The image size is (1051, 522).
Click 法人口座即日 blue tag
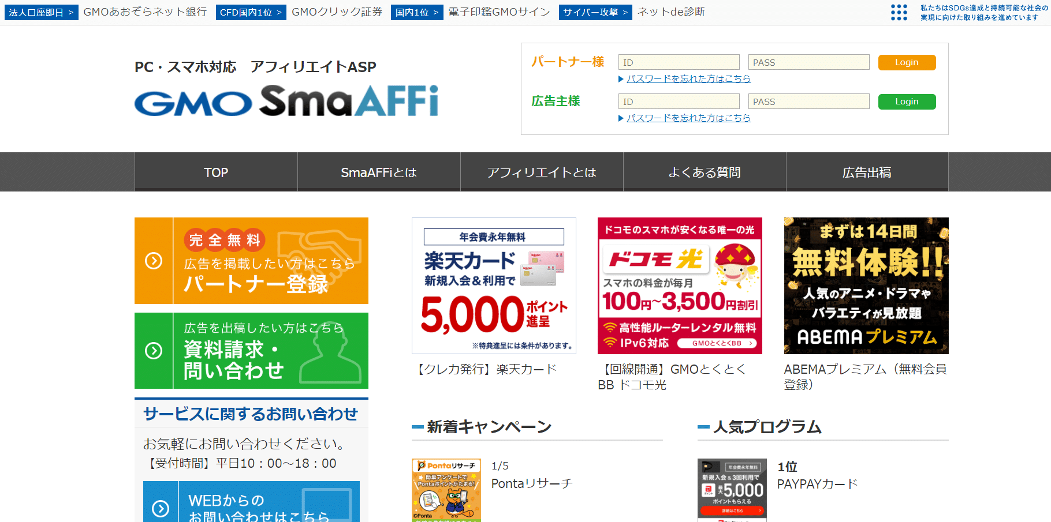pos(41,12)
